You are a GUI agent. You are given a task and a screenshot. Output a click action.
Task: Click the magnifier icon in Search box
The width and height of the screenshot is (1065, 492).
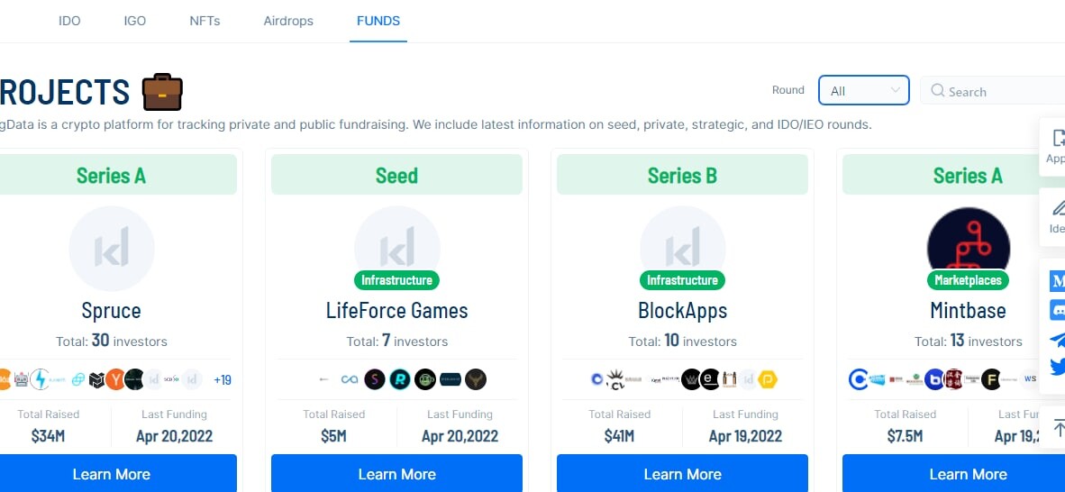coord(938,90)
